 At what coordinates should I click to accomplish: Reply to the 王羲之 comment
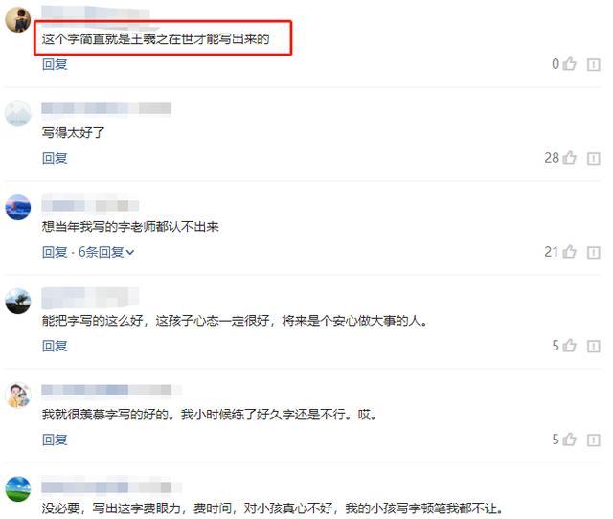point(55,64)
